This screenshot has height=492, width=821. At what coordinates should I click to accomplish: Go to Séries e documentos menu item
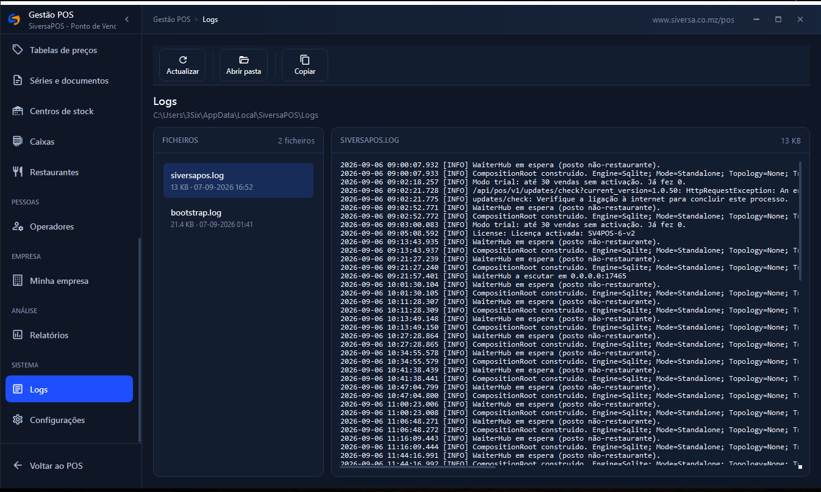coord(70,81)
